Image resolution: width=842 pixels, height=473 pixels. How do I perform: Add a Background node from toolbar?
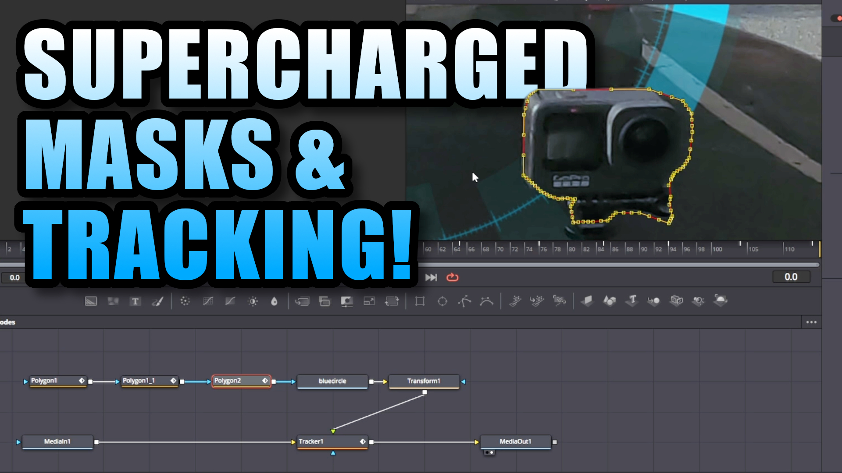coord(91,301)
